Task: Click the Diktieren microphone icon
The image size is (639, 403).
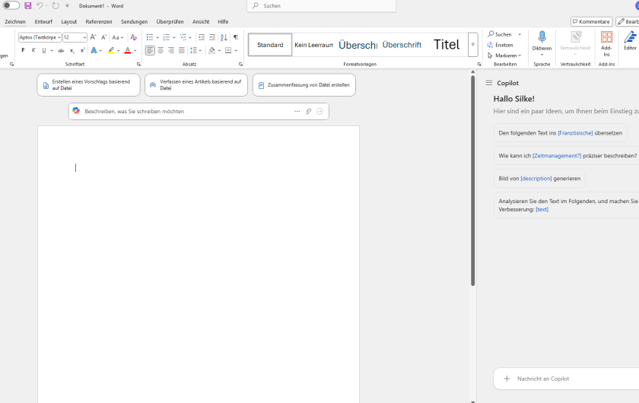Action: [542, 37]
